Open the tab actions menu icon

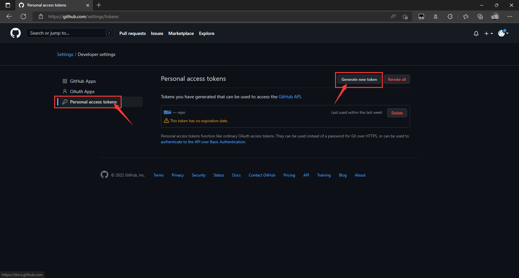pyautogui.click(x=8, y=5)
